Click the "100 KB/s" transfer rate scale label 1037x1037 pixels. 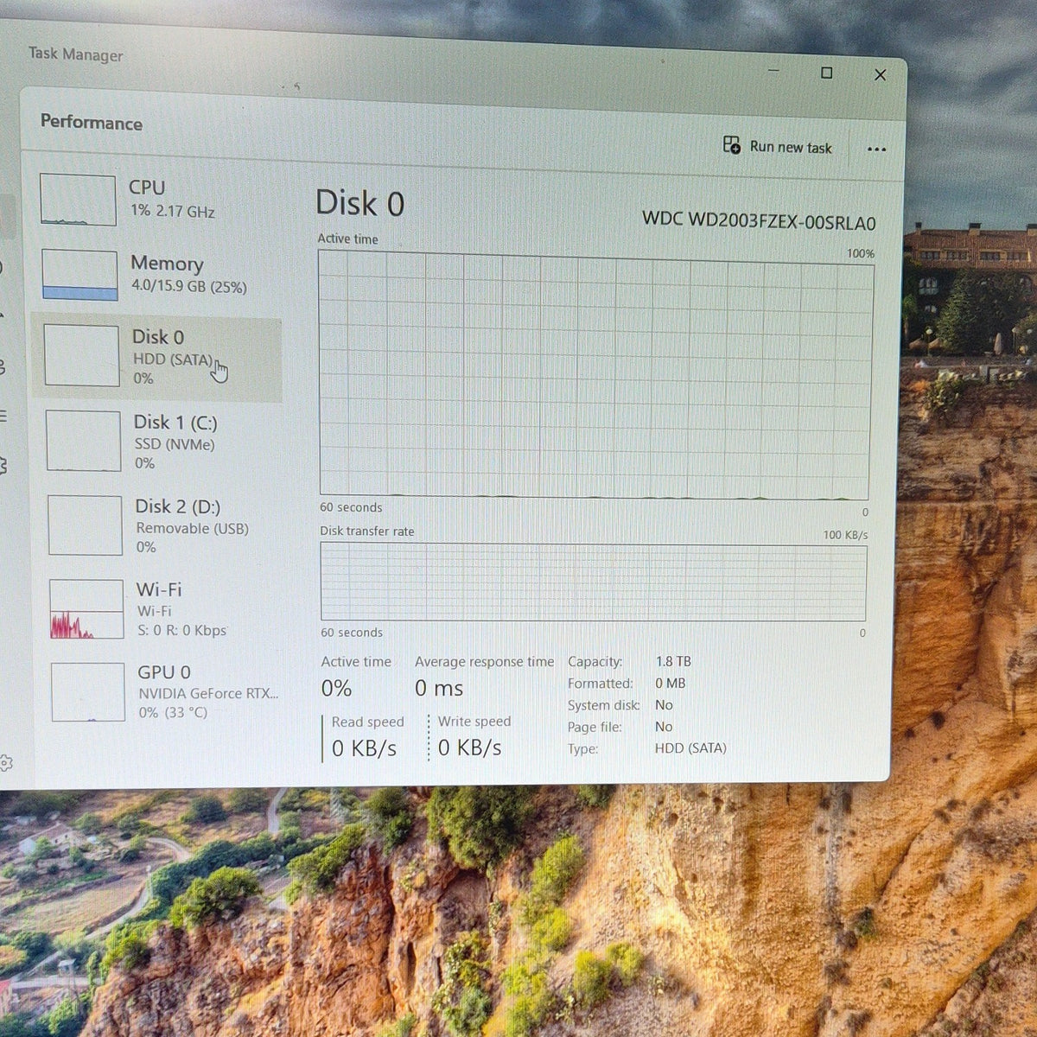coord(845,535)
